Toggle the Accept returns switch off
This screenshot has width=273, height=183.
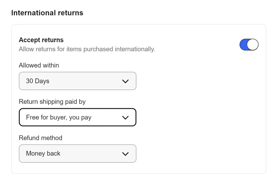point(249,45)
